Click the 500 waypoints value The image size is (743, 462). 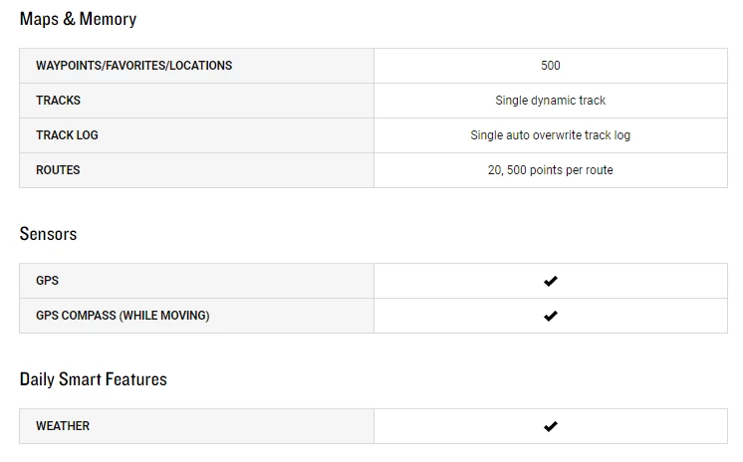point(551,66)
